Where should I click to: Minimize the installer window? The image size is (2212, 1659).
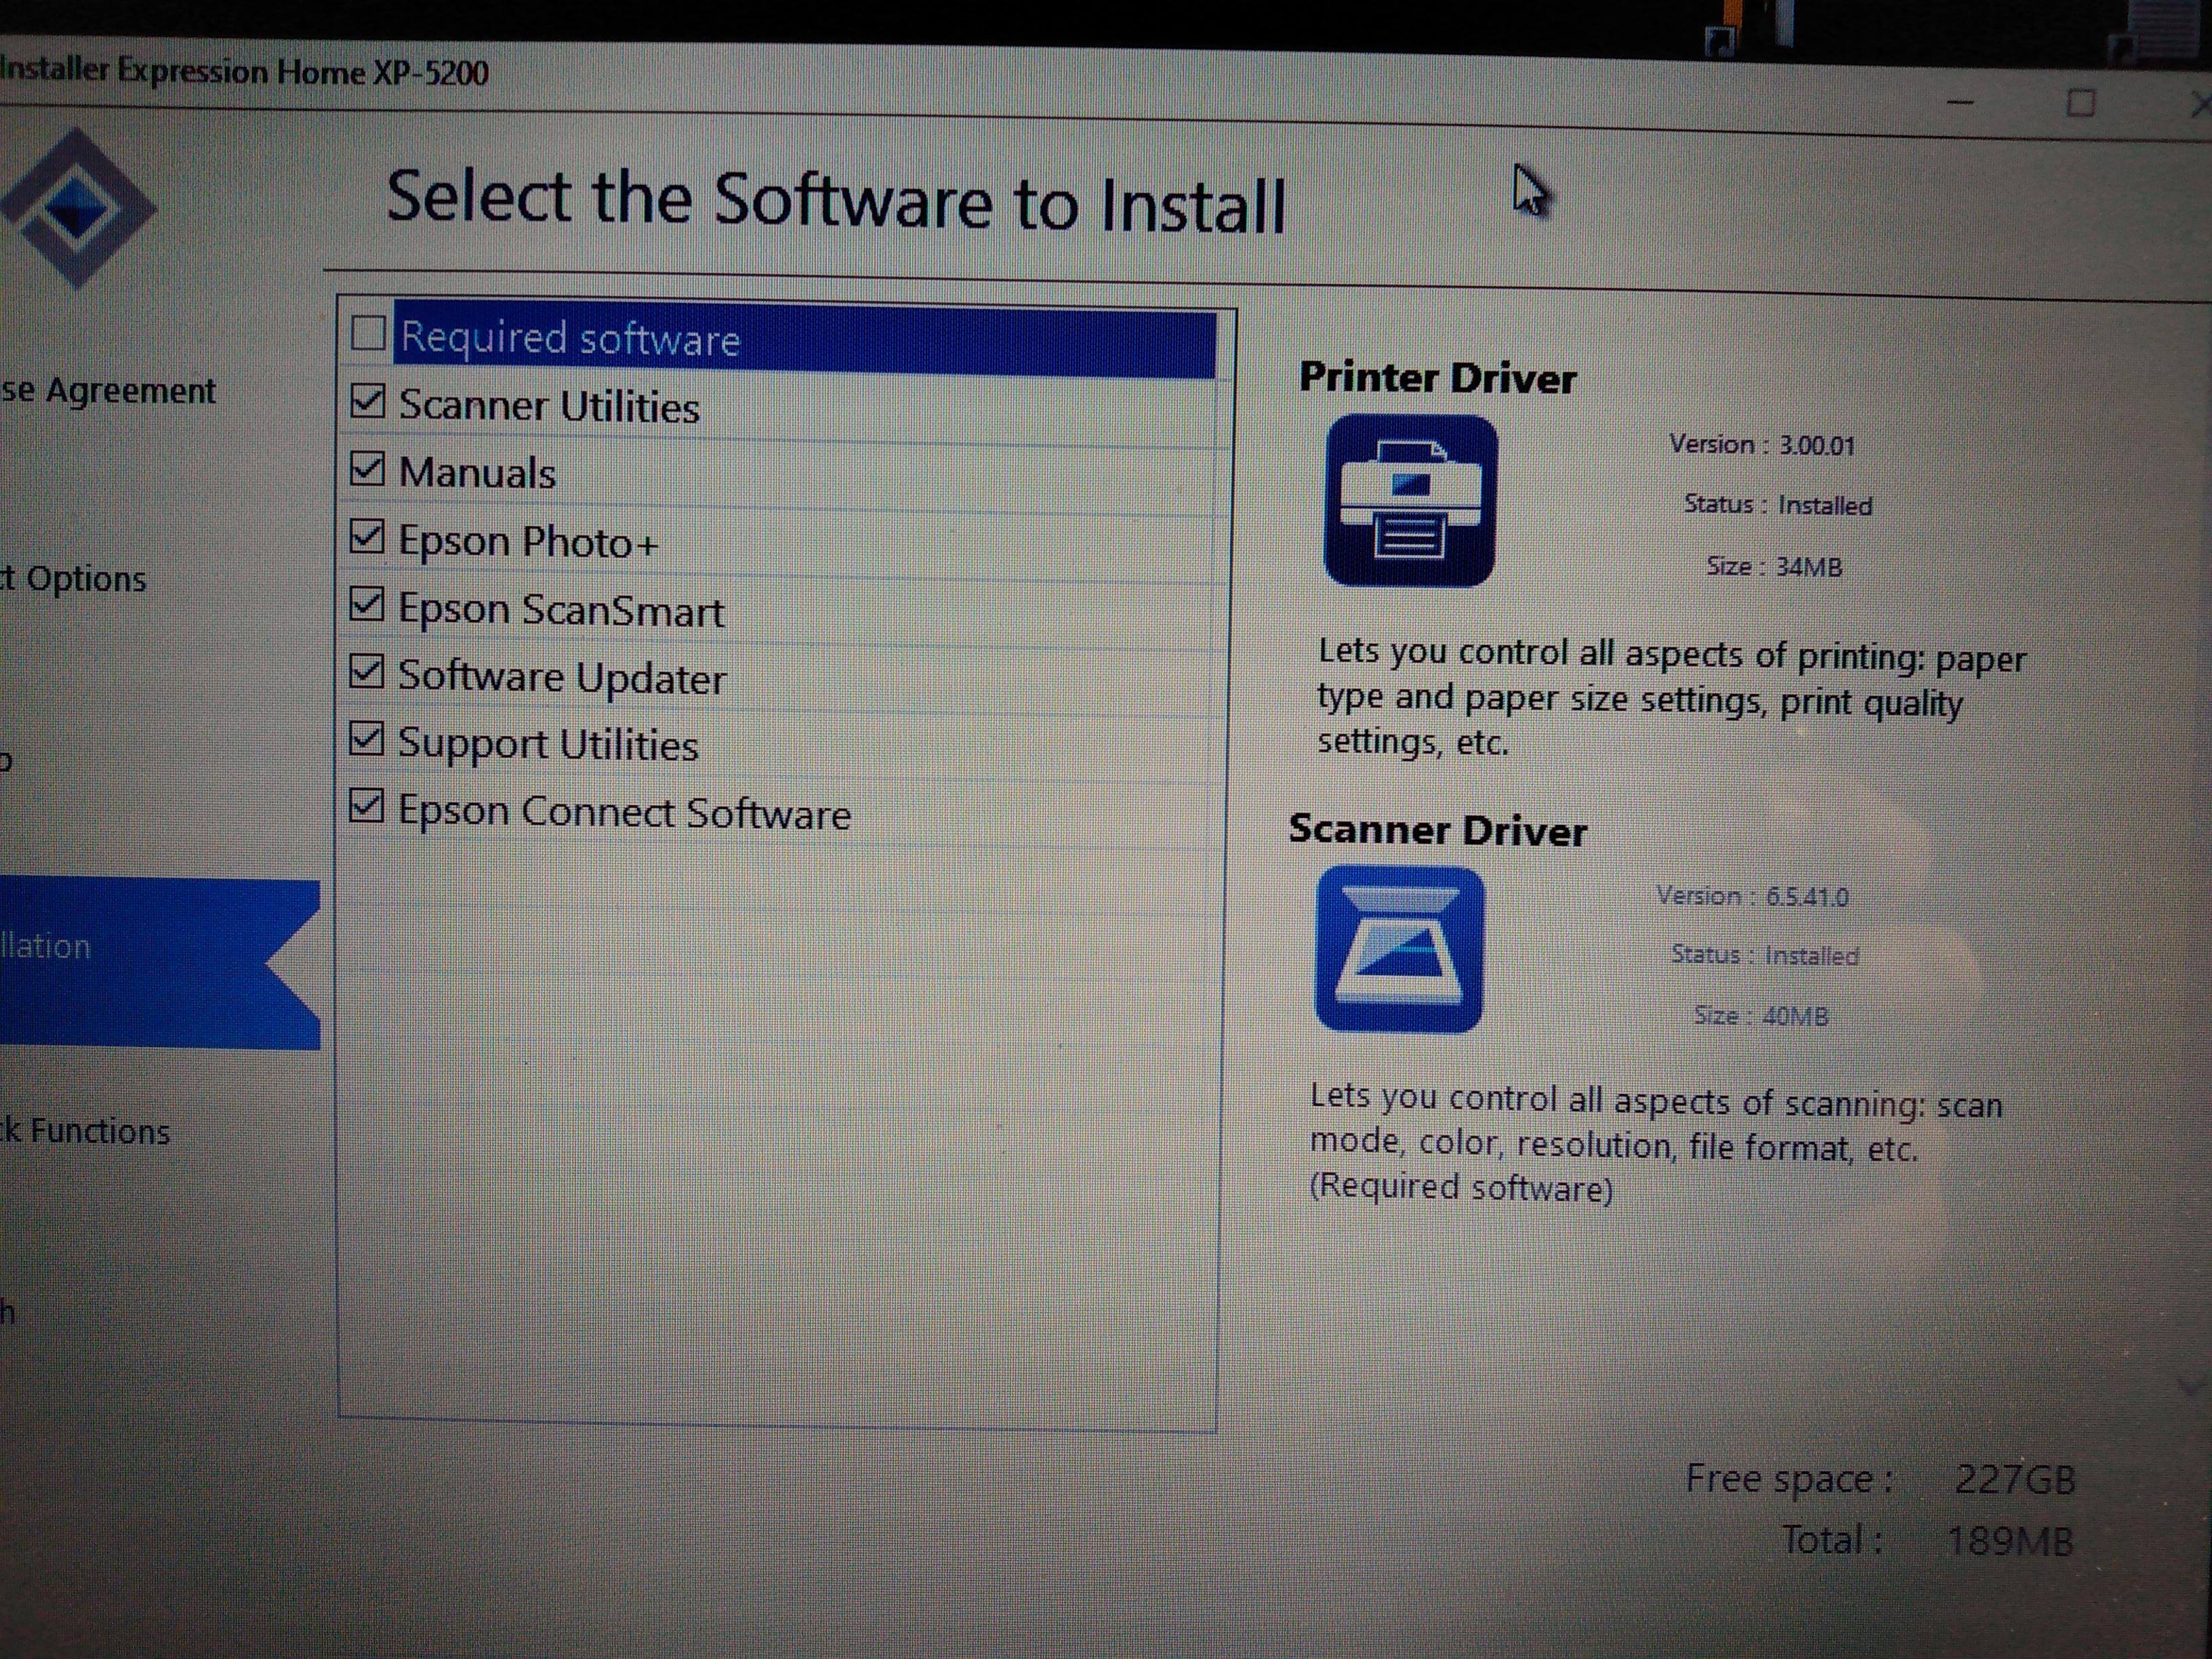[x=1960, y=102]
